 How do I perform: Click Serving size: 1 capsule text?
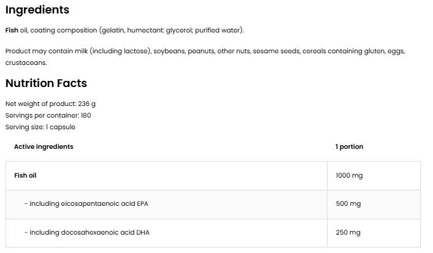coord(40,127)
